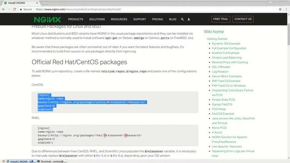
Task: Open PHP-FastCGI on Windows link
Action: (x=228, y=86)
